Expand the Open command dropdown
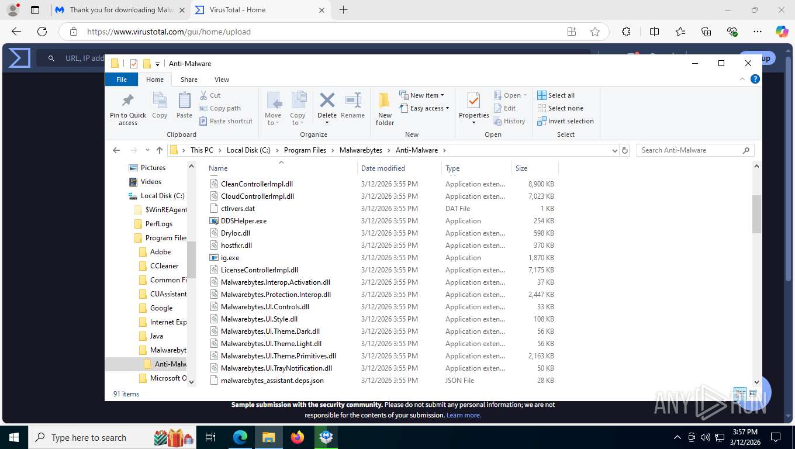The height and width of the screenshot is (449, 795). coord(525,95)
